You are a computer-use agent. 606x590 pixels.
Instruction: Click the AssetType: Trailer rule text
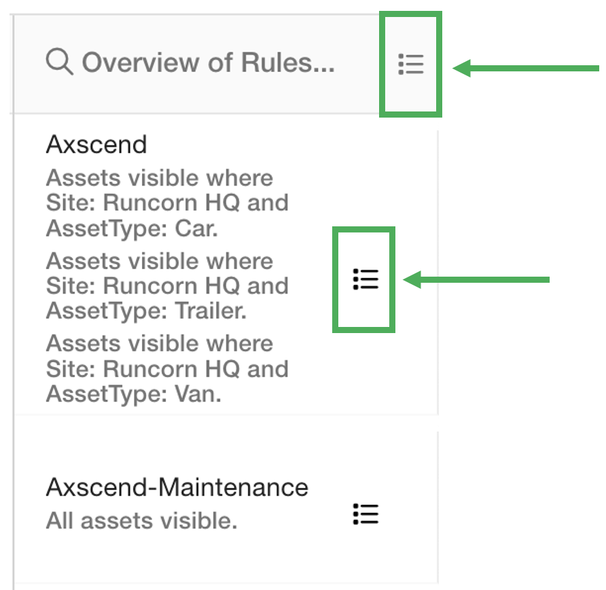point(146,311)
